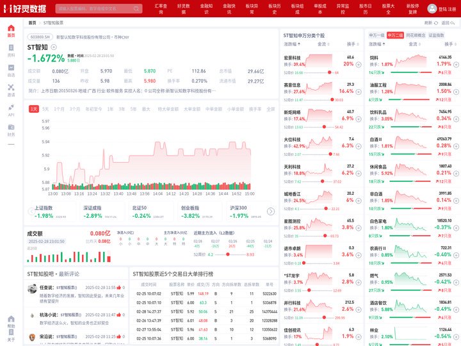461x346 pixels.
Task: Switch to 申万二级 tab
Action: [395, 35]
